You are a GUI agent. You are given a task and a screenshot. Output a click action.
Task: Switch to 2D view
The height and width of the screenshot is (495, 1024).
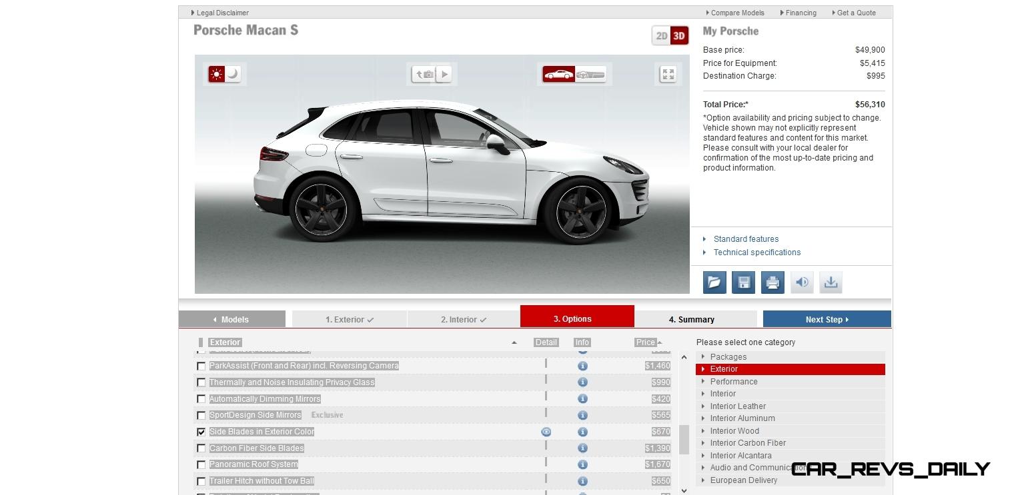[661, 36]
